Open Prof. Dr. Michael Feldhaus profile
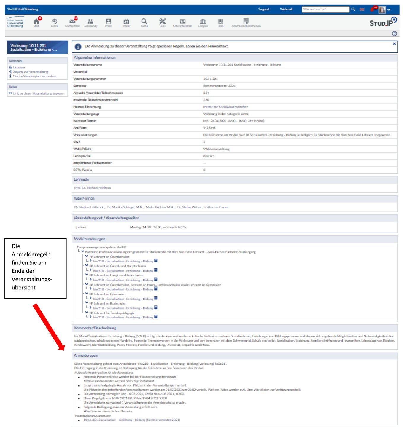 93,188
